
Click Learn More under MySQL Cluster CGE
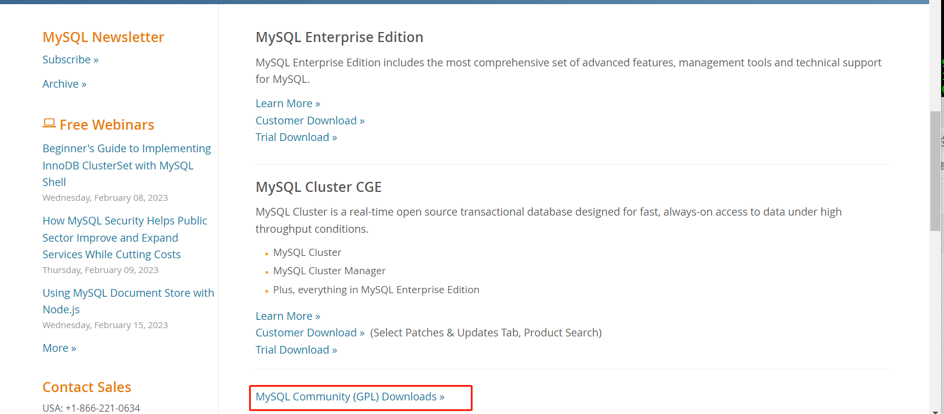288,316
